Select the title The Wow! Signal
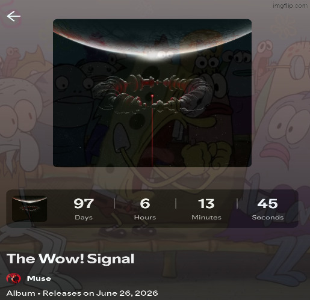 (70, 259)
